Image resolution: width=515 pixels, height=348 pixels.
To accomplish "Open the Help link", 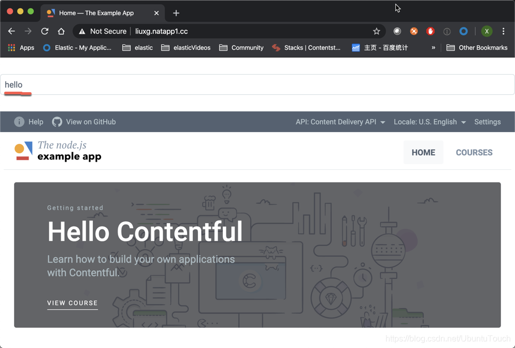I will [x=36, y=122].
